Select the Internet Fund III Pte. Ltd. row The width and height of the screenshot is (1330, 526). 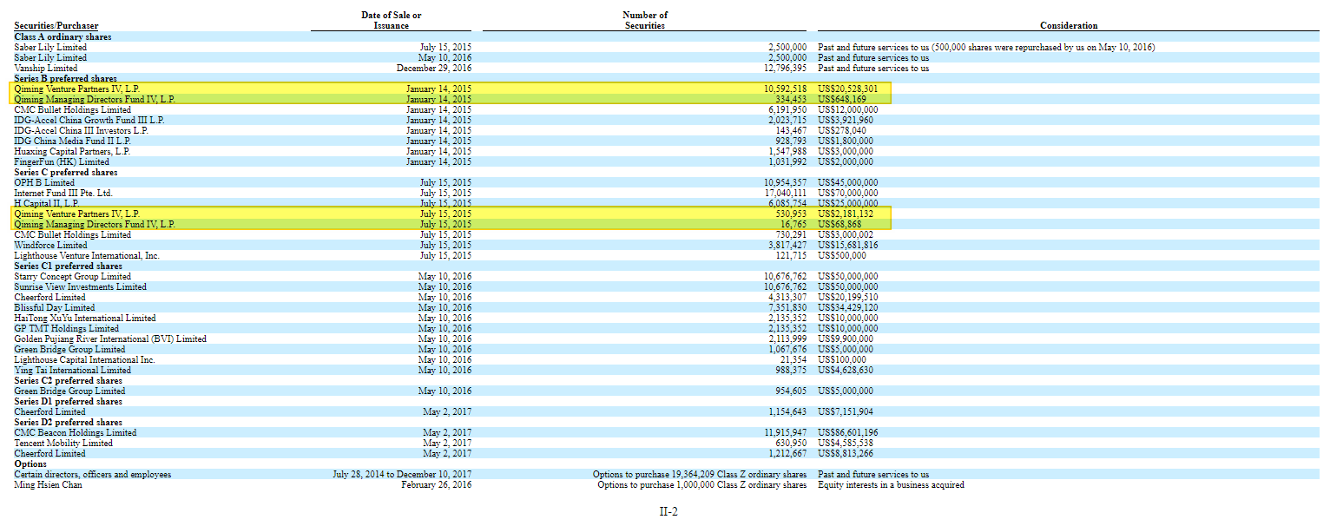coord(63,193)
